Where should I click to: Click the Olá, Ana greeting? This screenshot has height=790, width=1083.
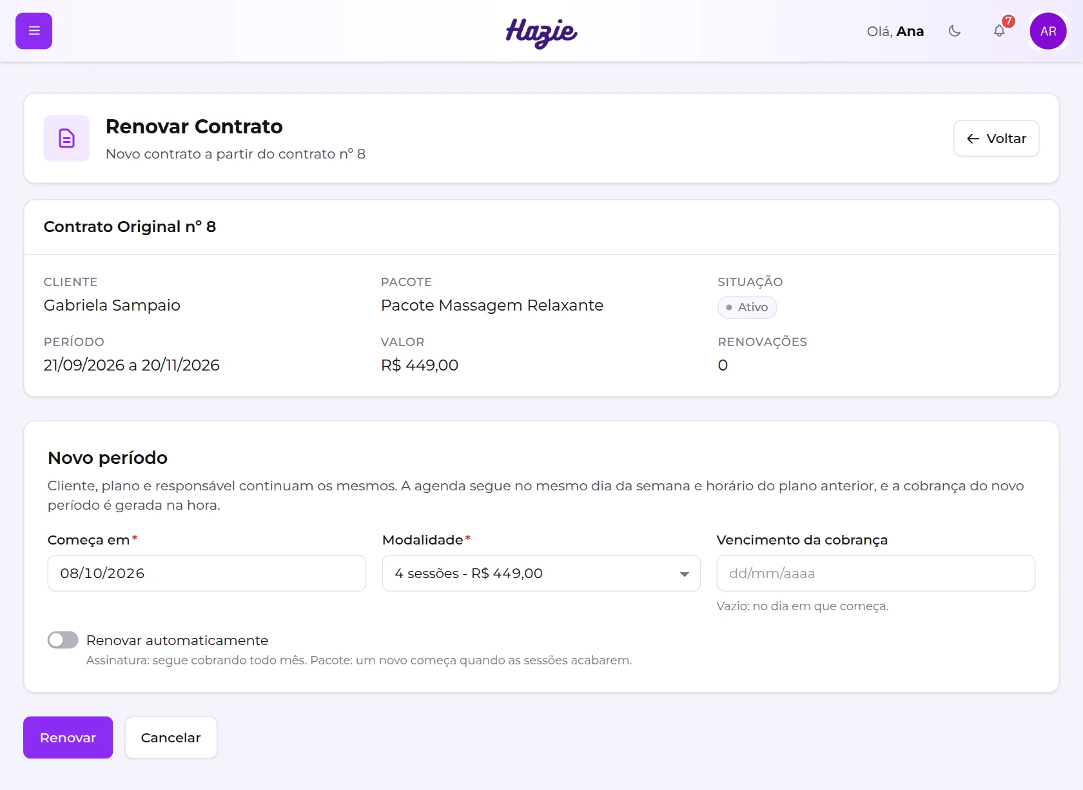click(895, 32)
